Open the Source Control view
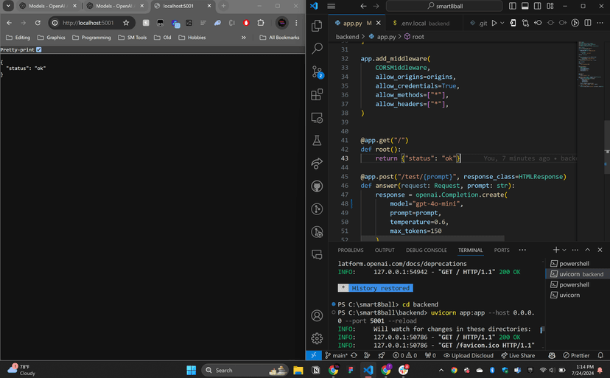 pos(318,71)
